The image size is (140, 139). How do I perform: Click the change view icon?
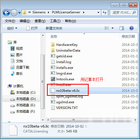point(106,28)
